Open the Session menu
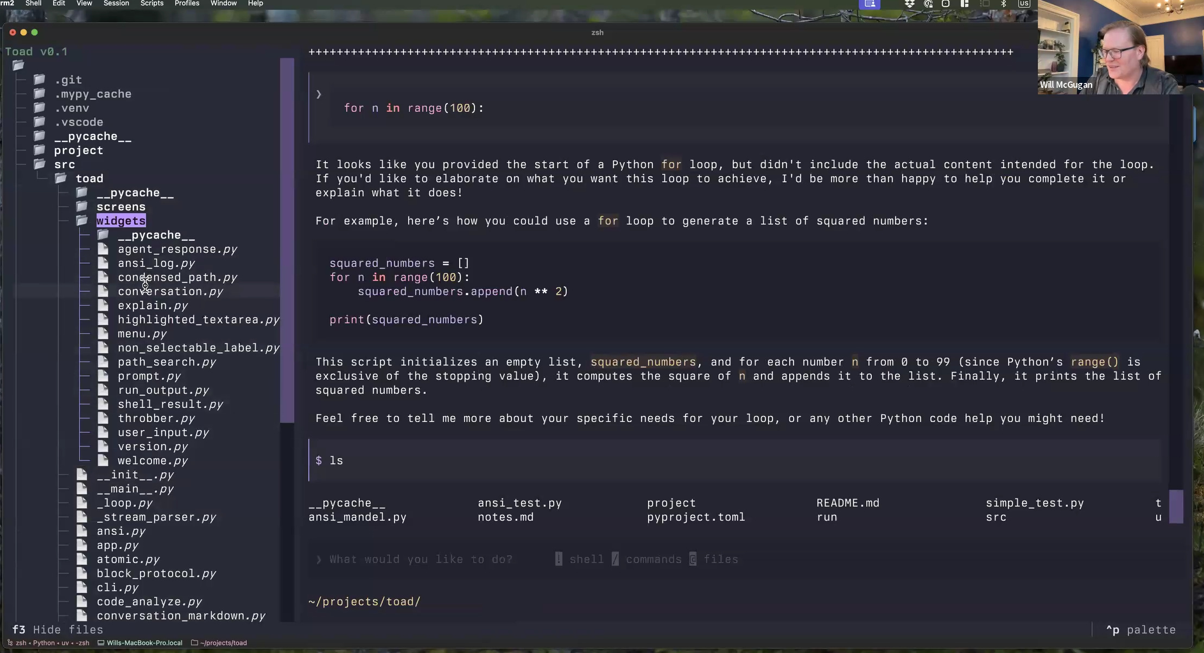 point(116,3)
